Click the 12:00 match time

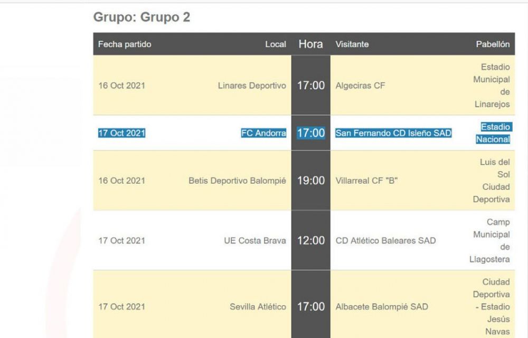tap(310, 241)
